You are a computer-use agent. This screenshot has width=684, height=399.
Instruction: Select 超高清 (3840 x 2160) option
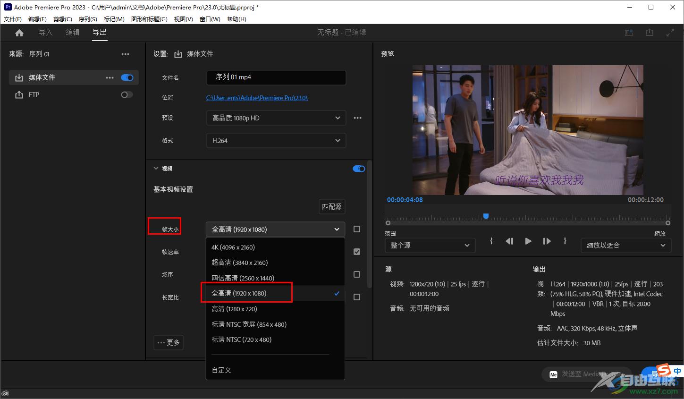point(276,263)
